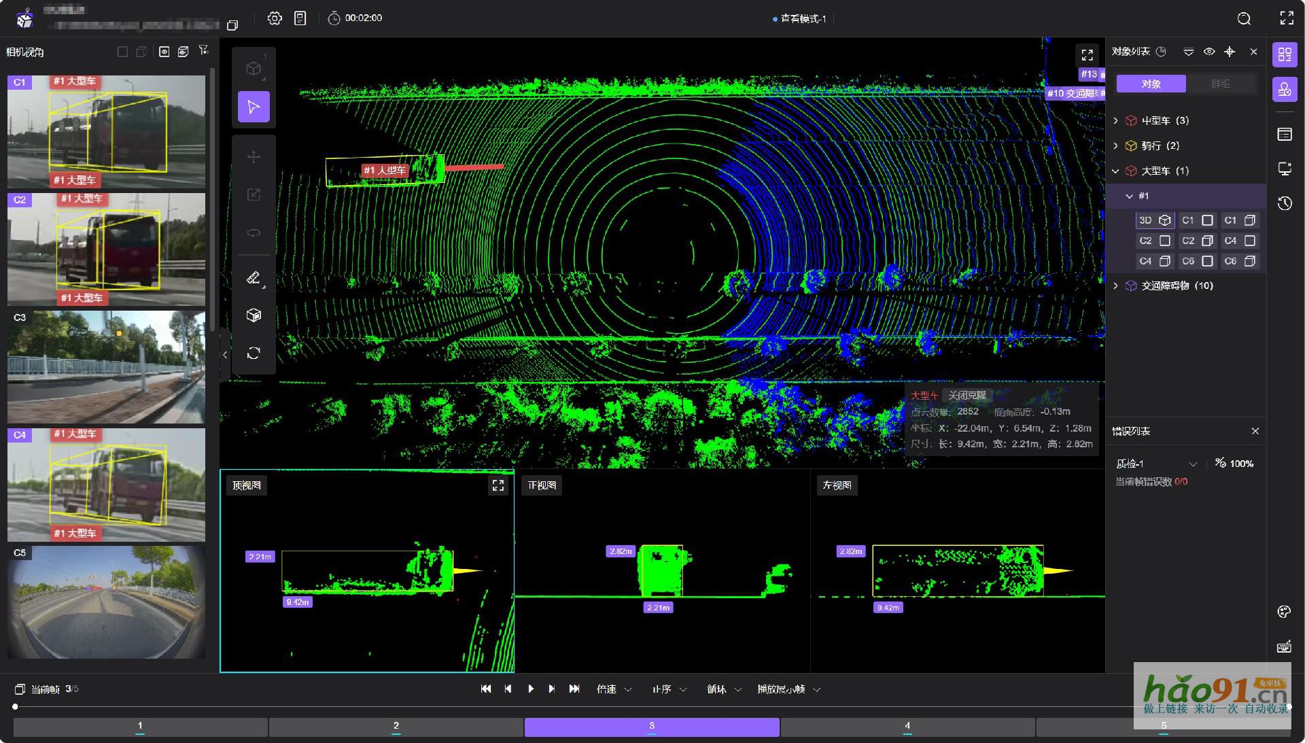Go to frame 2 on the timeline
This screenshot has height=743, width=1305.
tap(396, 727)
